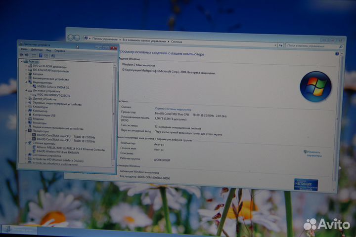Click the action pane toolbar icon beside the Help icon
356x237 pixels.
pyautogui.click(x=46, y=56)
